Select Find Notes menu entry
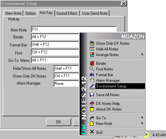The width and height of the screenshot is (166, 139). pos(117,69)
